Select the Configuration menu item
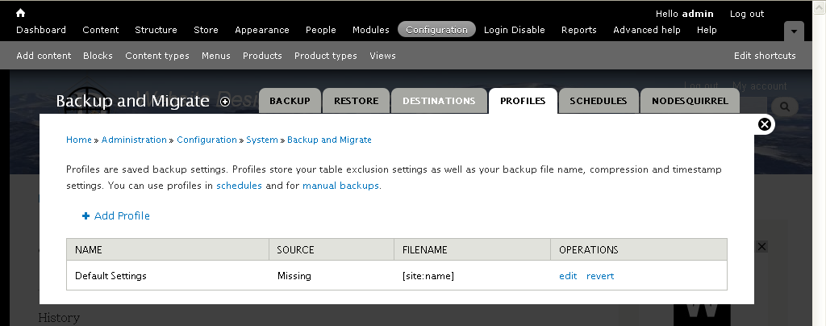 point(436,30)
